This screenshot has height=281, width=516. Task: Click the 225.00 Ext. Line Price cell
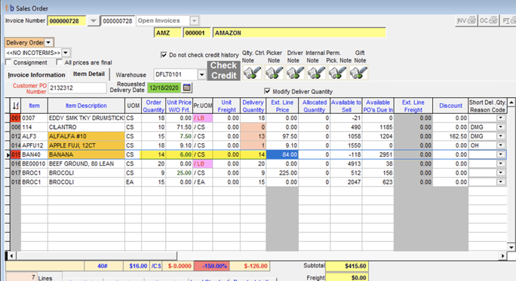point(282,173)
